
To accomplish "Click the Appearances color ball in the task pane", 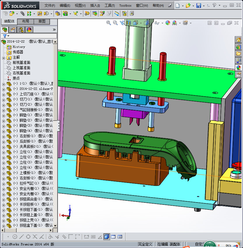I will (x=239, y=68).
